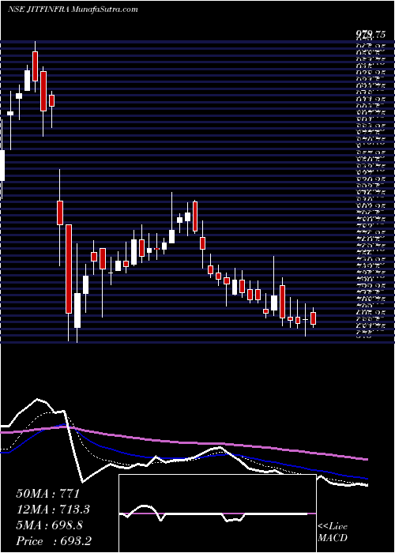
Task: Click inside the MACD inset chart box
Action: (x=217, y=513)
